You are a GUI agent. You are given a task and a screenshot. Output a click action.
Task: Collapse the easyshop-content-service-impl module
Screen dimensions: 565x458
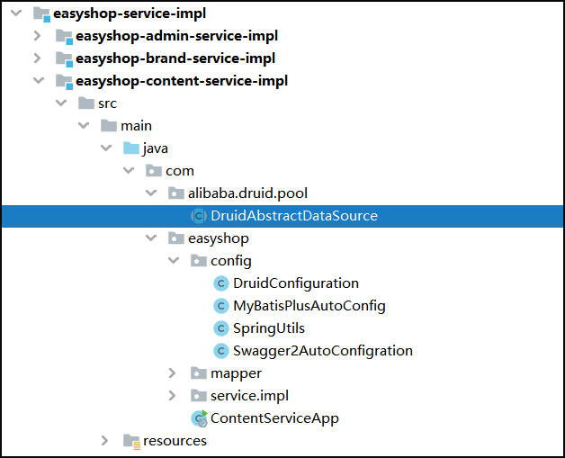pyautogui.click(x=39, y=81)
